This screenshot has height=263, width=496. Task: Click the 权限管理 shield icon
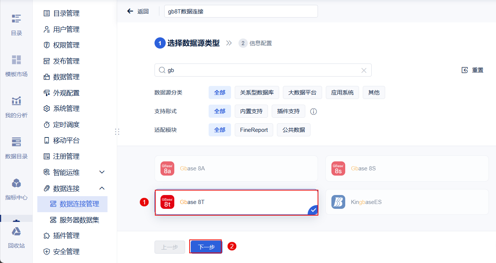[47, 45]
